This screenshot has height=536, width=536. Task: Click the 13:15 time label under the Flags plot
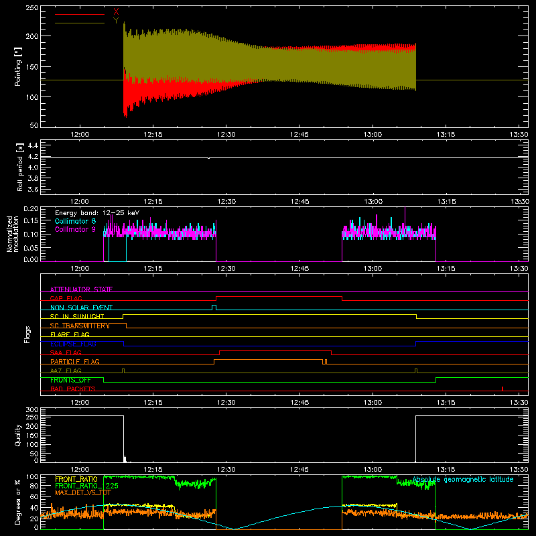pos(446,403)
